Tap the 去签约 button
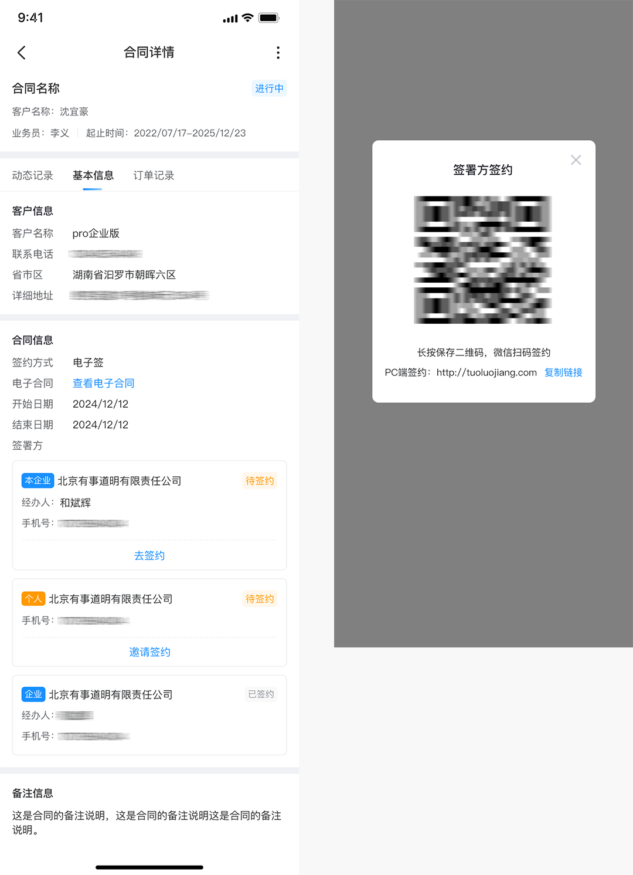 point(149,555)
